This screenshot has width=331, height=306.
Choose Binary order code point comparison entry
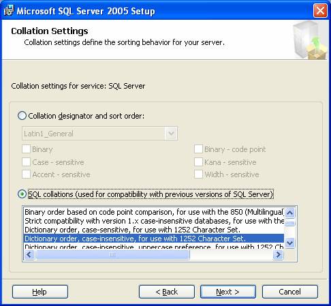(154, 212)
